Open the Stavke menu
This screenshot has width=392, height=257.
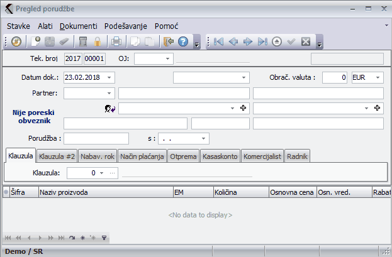[x=19, y=26]
